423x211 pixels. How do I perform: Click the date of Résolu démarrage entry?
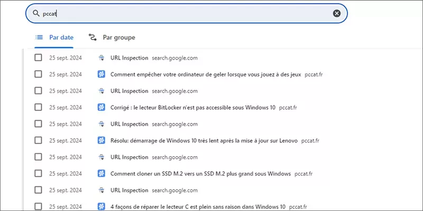pos(65,141)
